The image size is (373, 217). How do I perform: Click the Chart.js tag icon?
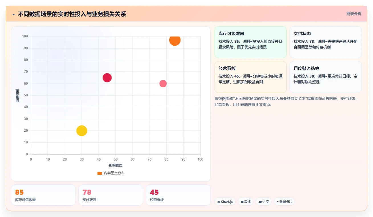(219, 202)
